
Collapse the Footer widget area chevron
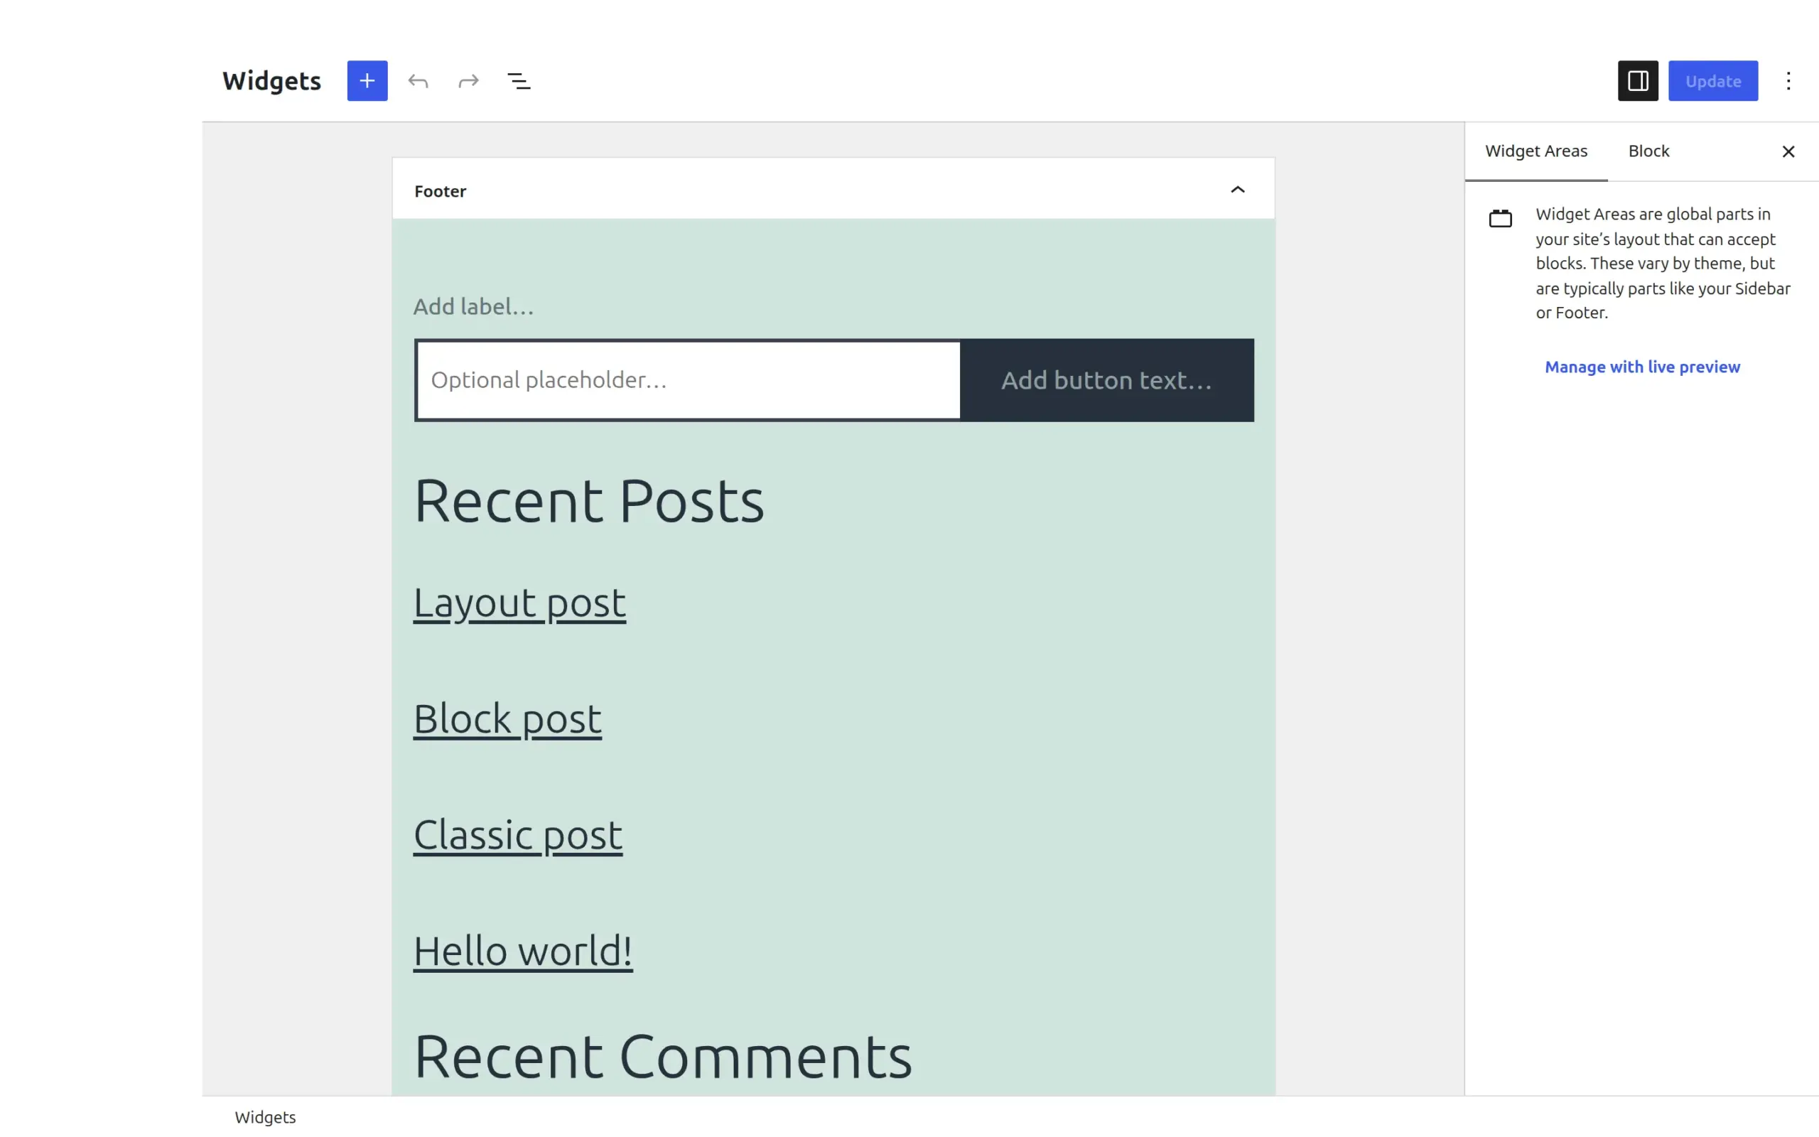point(1237,190)
